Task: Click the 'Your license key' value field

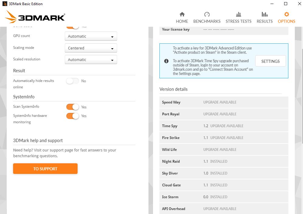Action: (x=218, y=29)
